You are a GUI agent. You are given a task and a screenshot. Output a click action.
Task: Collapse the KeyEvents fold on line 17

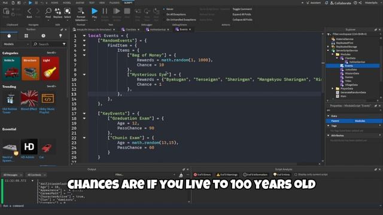[84, 113]
